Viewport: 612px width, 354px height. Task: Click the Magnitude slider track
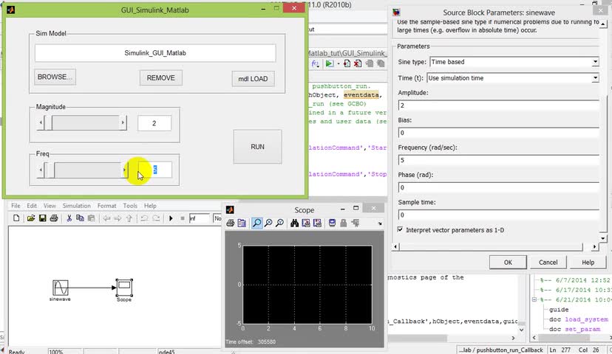click(86, 123)
